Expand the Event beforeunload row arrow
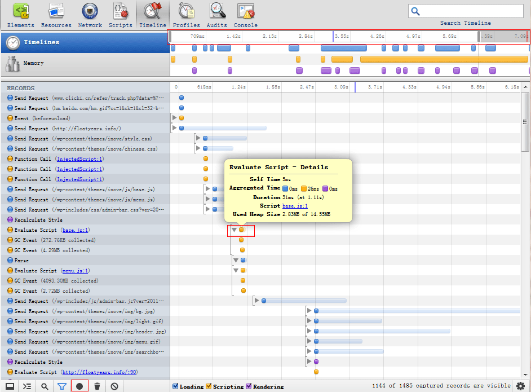 tap(174, 118)
